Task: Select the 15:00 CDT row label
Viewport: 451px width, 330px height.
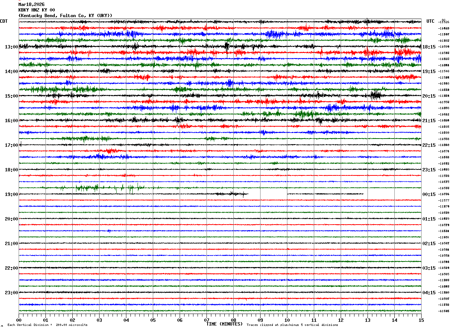Action: [x=12, y=96]
